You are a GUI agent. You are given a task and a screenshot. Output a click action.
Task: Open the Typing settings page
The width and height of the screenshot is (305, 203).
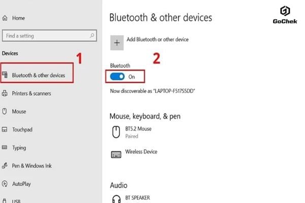pos(19,148)
